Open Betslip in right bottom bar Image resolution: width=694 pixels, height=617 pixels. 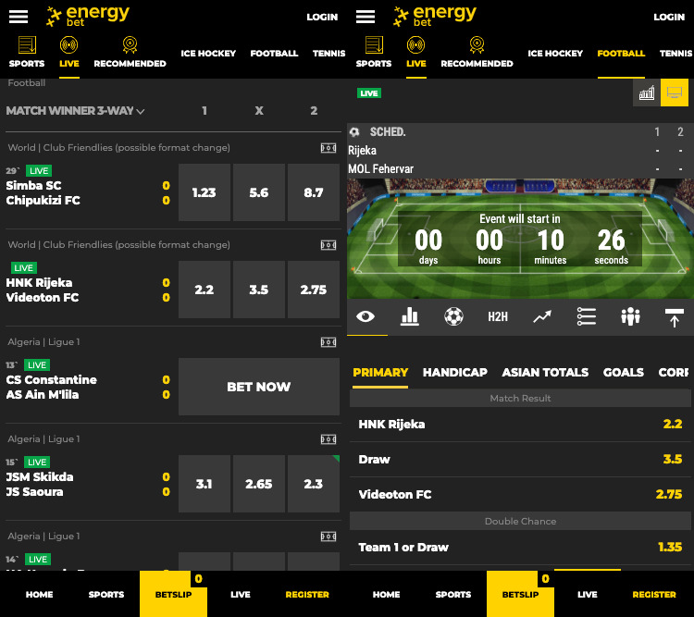pyautogui.click(x=520, y=594)
